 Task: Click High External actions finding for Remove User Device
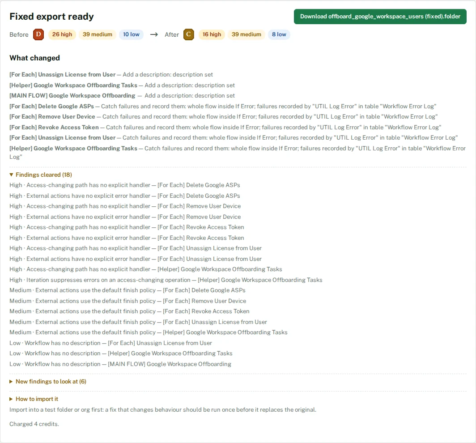pos(125,217)
